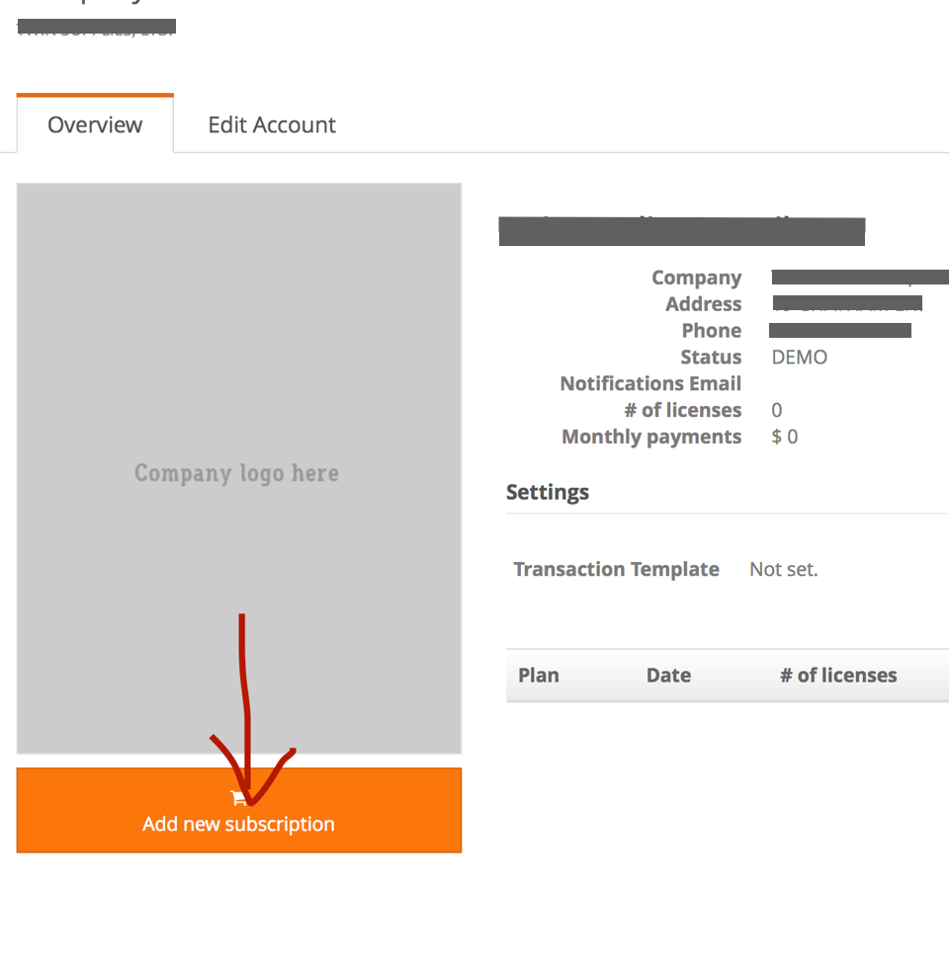Click the Company field label

pyautogui.click(x=696, y=278)
